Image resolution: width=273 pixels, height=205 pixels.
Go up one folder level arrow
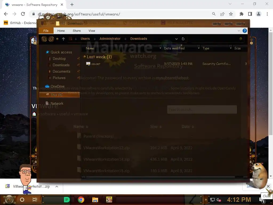(63, 39)
